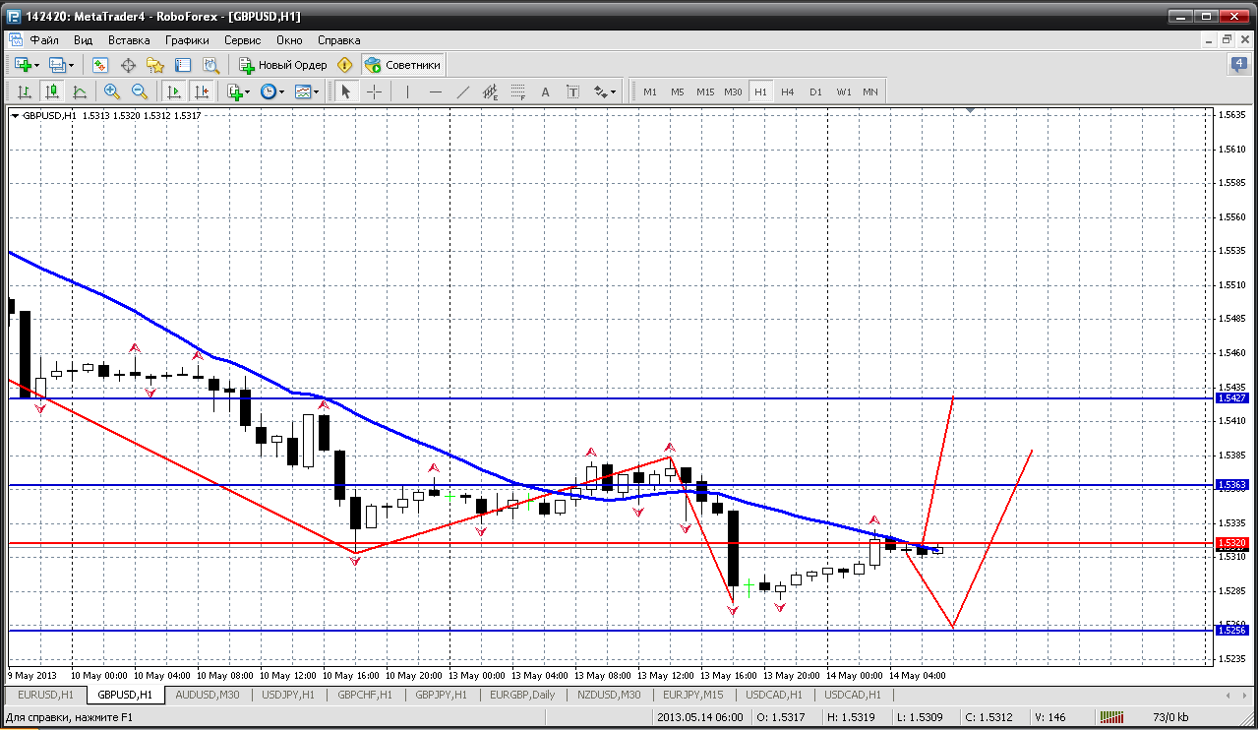The image size is (1258, 730).
Task: Click the chart shift triangle marker
Action: [971, 111]
